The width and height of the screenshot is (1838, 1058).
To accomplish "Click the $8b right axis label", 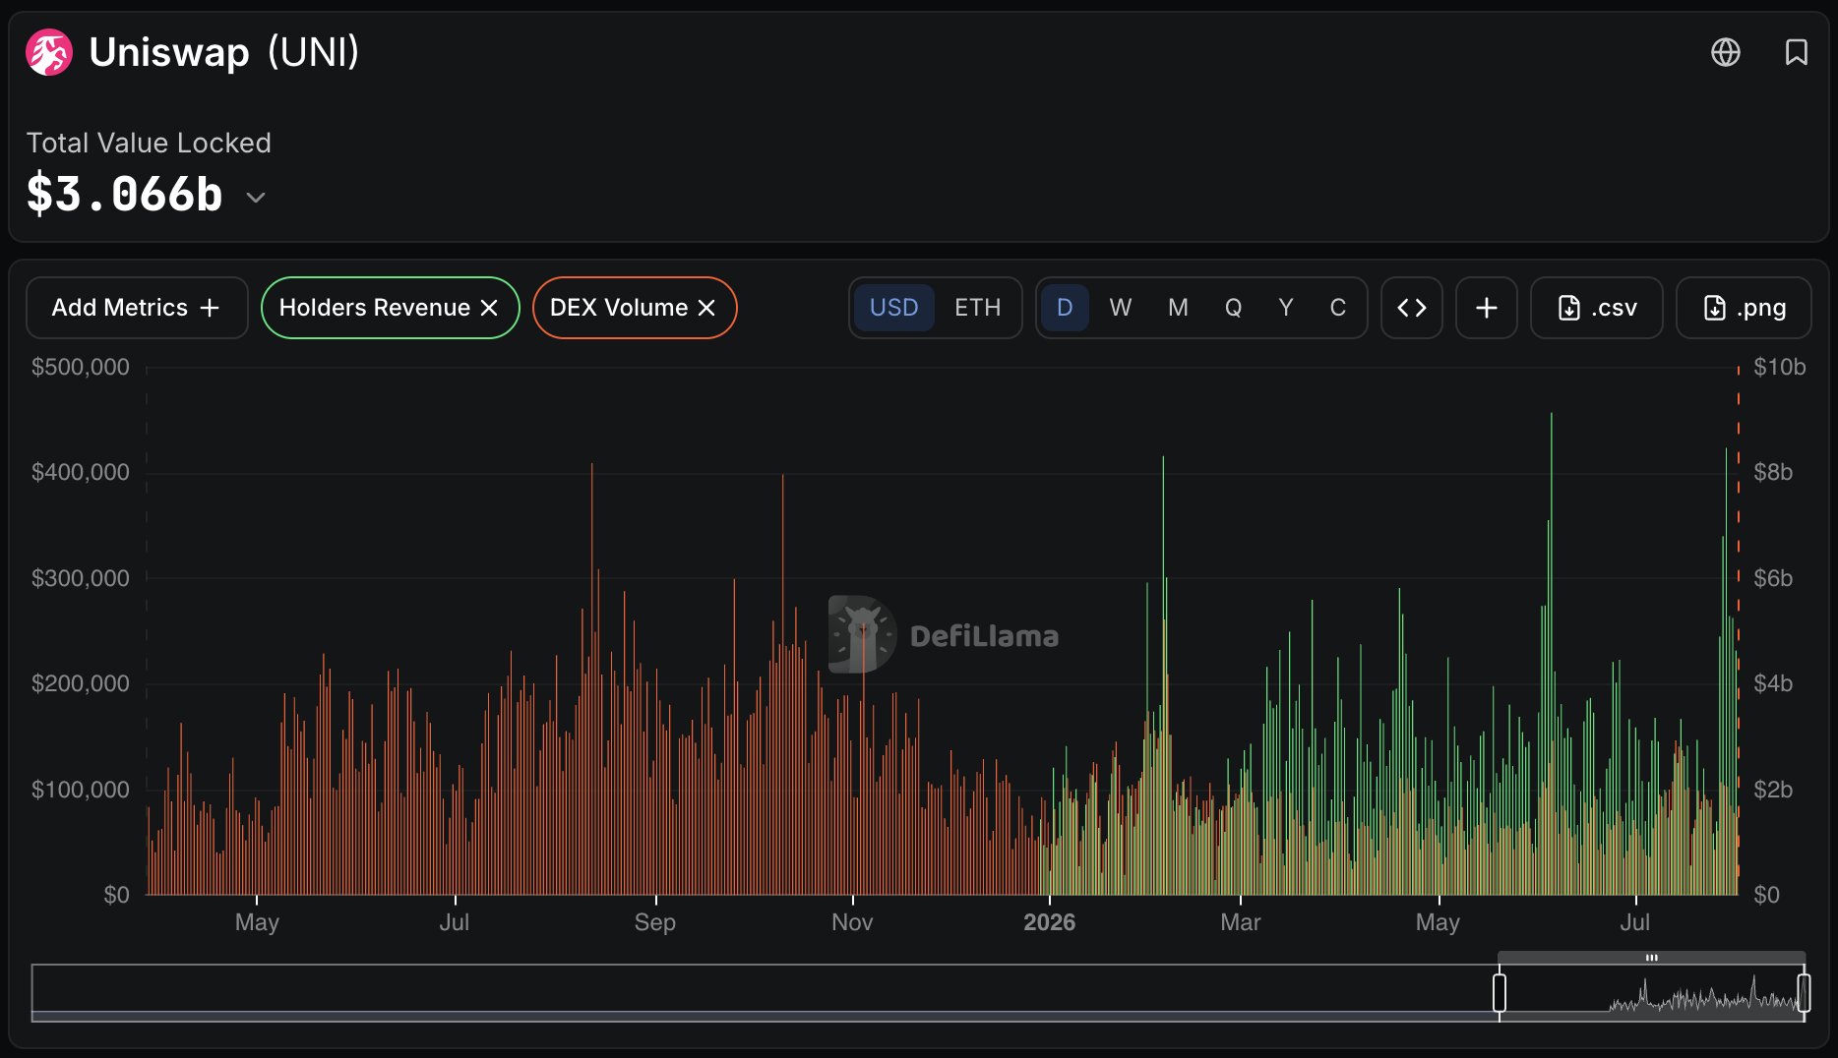I will (x=1773, y=472).
